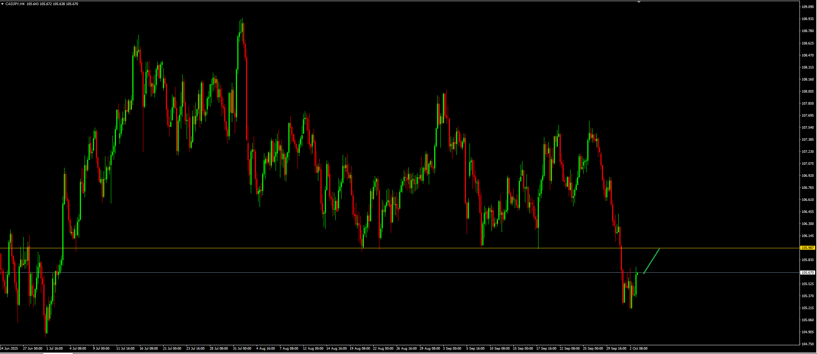Click the 31 Jul 00:00 time label
The width and height of the screenshot is (817, 354).
click(x=242, y=348)
